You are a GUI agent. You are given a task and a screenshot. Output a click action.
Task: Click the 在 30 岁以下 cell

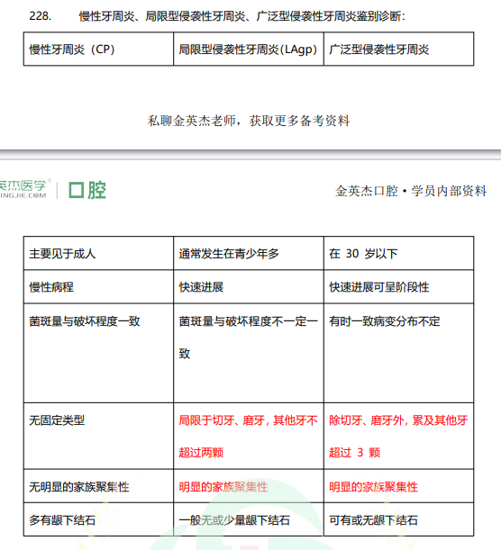tap(398, 253)
